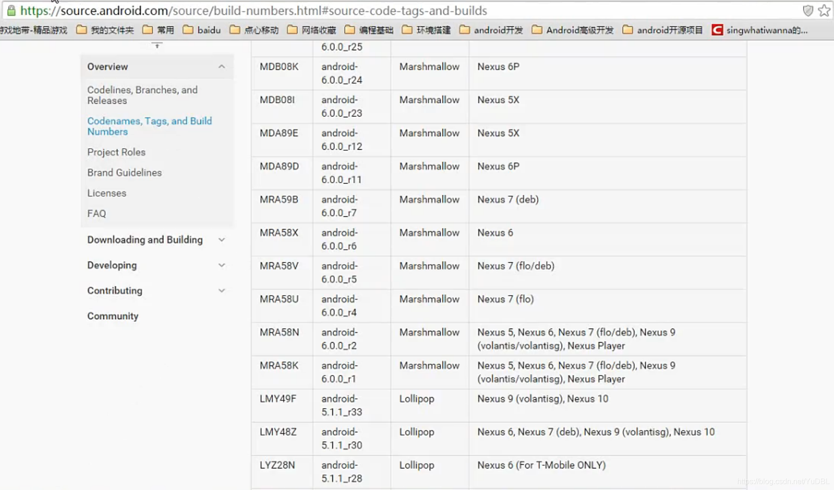Open the Licenses page
Screen dimensions: 834x490
[107, 193]
